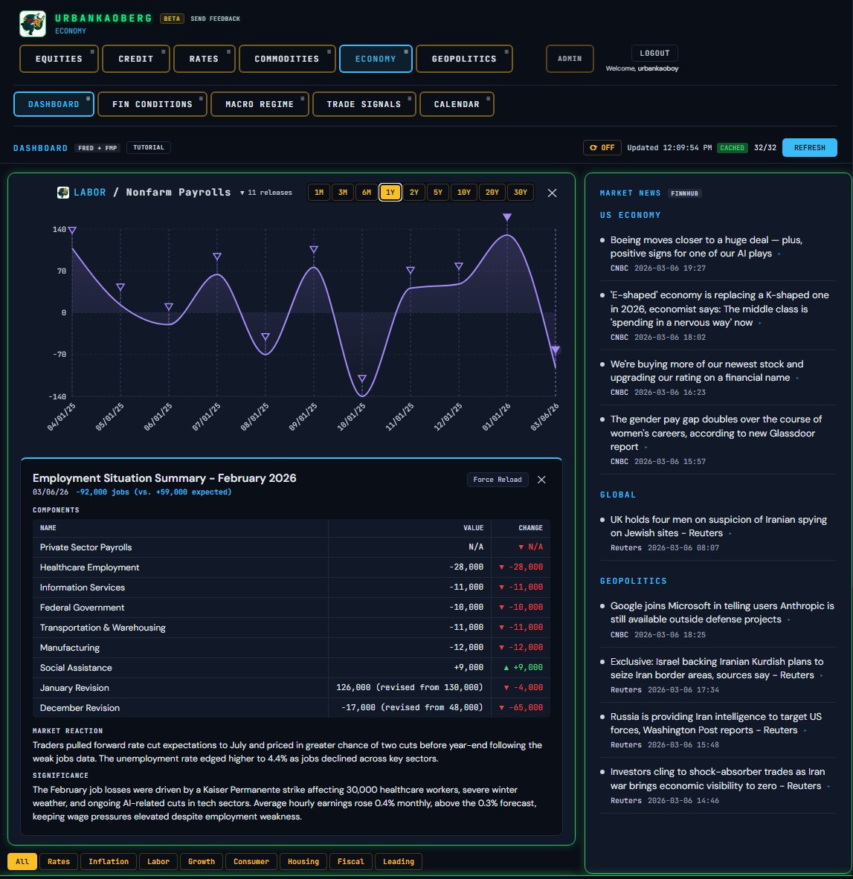Click the arrow icon after Google joins Microsoft headline

click(788, 620)
